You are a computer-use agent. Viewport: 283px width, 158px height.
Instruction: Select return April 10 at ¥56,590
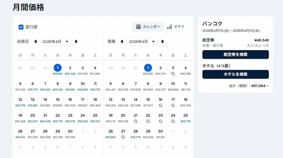[173, 86]
